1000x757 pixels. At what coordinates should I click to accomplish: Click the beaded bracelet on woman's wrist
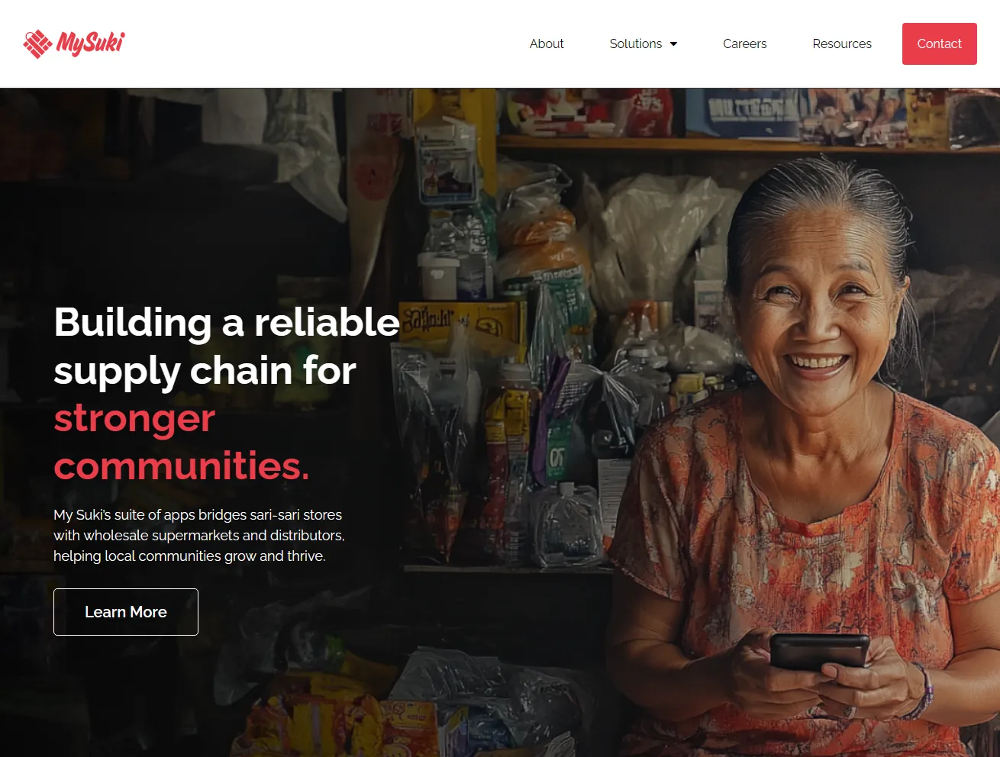point(921,692)
